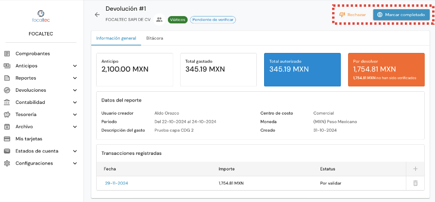Open Mis tarjetas in the sidebar
The width and height of the screenshot is (435, 202).
pyautogui.click(x=29, y=139)
